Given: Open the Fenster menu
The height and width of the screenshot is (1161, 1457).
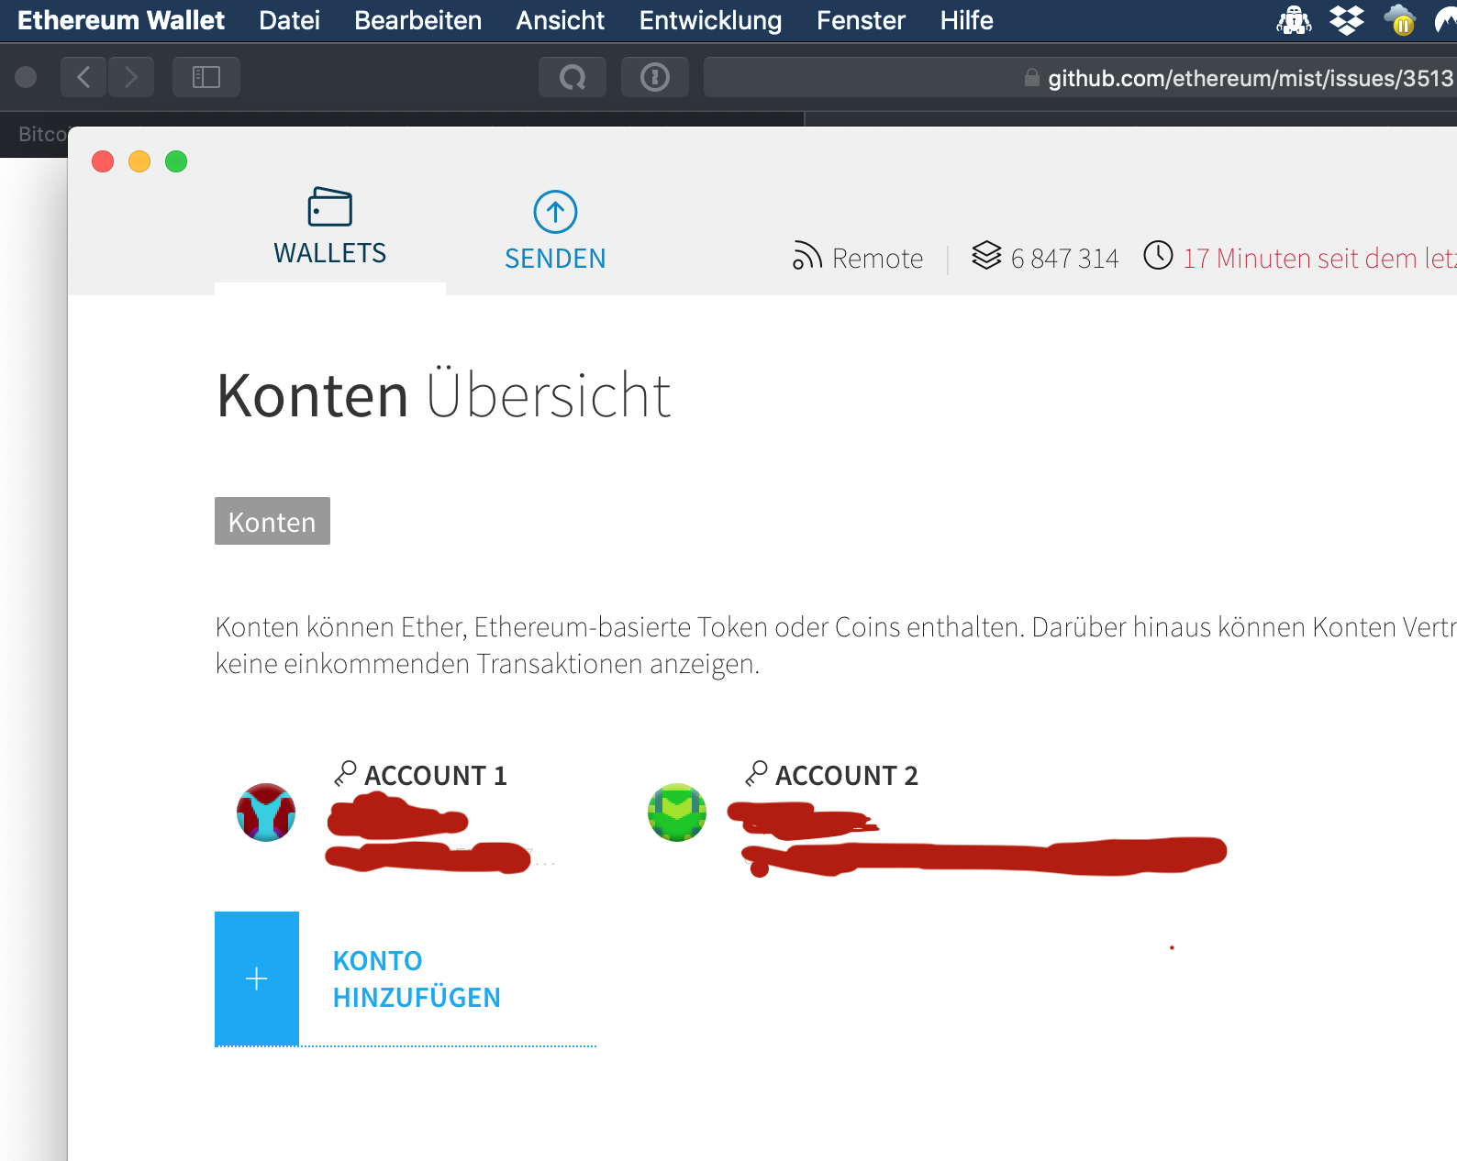Looking at the screenshot, I should (861, 20).
